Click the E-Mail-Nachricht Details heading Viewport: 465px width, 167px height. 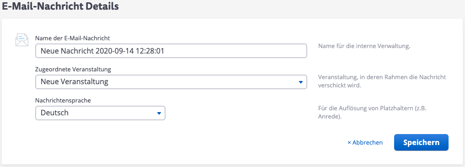(60, 5)
